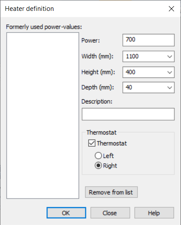This screenshot has height=225, width=181.
Task: Select the Right thermostat radio button
Action: pos(98,165)
